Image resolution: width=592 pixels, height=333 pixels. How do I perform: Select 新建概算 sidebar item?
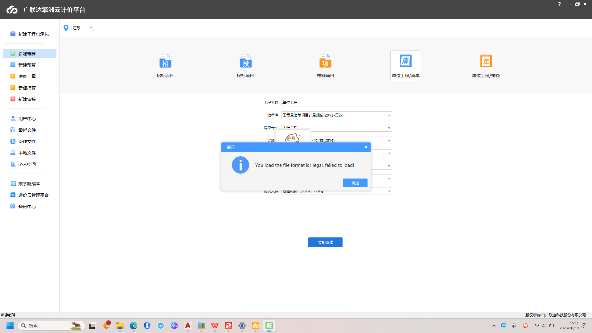(30, 53)
